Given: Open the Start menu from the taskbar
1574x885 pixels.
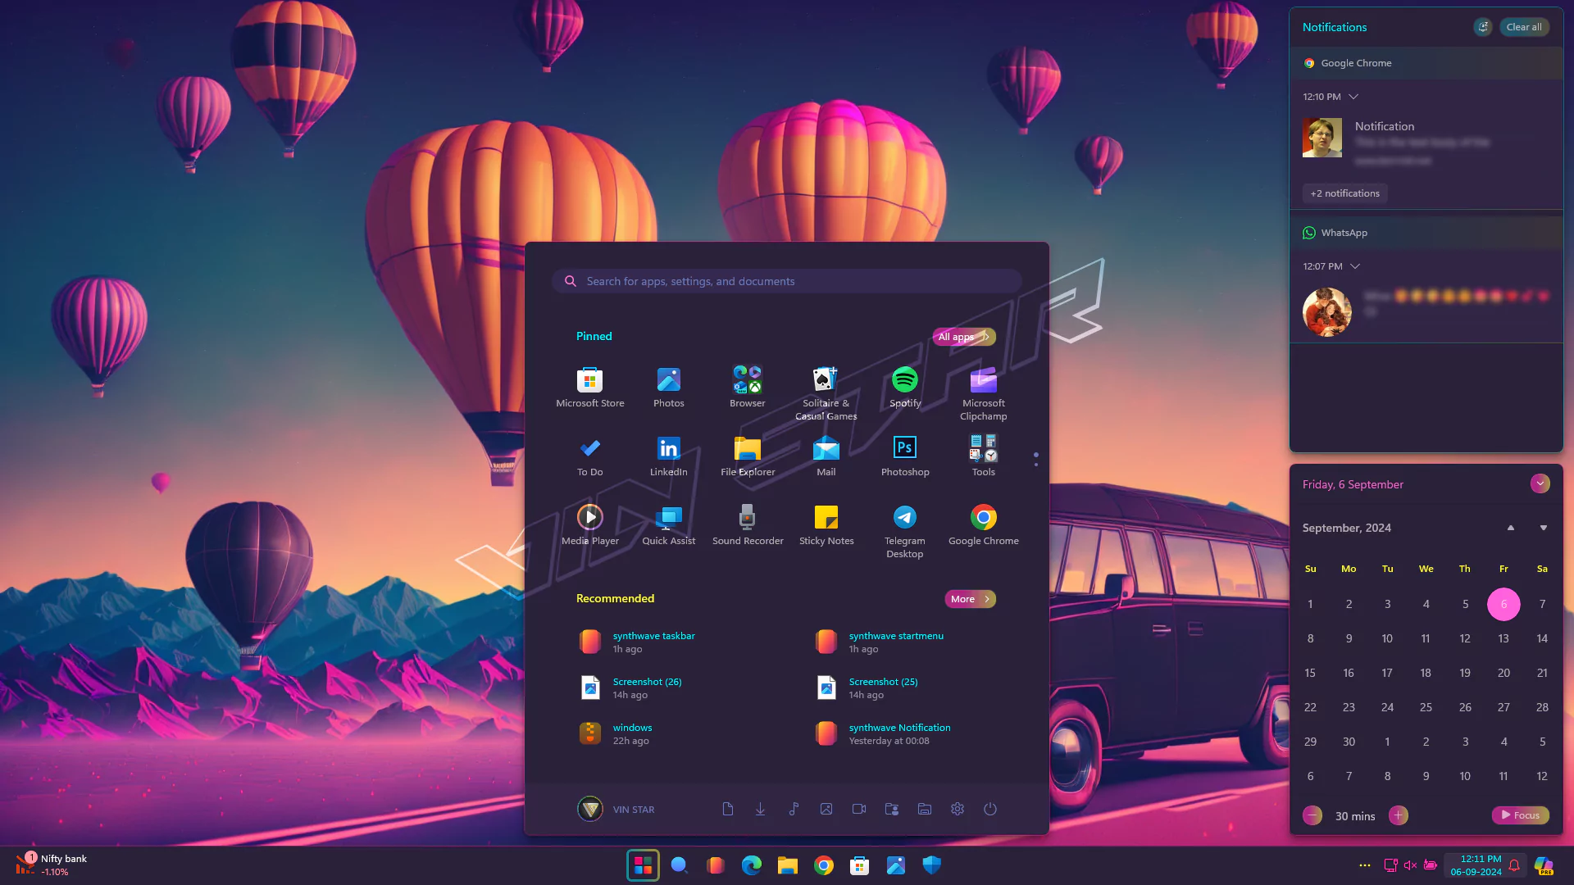Looking at the screenshot, I should tap(643, 865).
